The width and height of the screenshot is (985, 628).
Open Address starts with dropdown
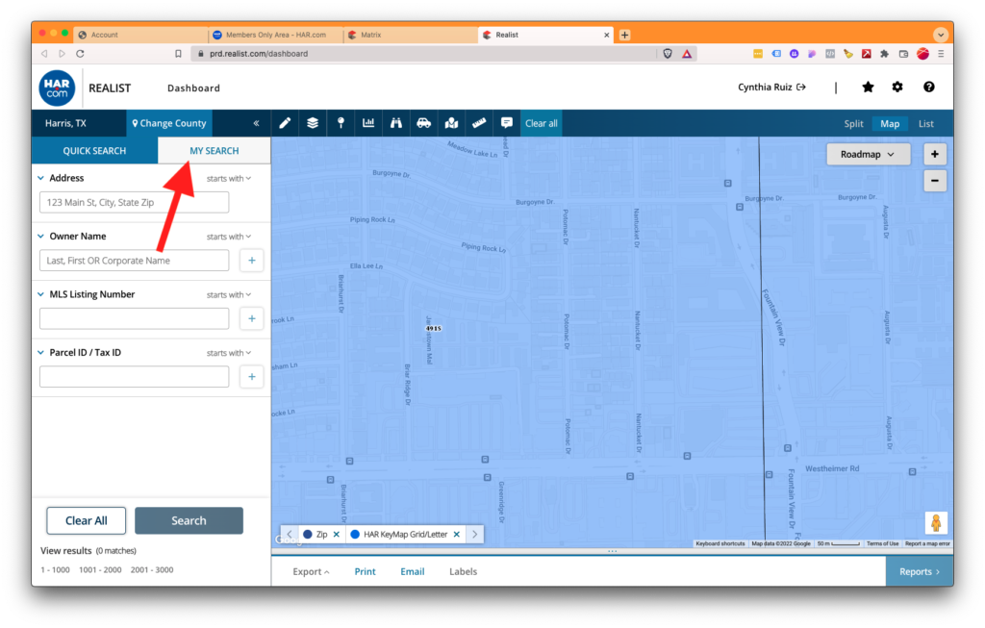point(229,179)
